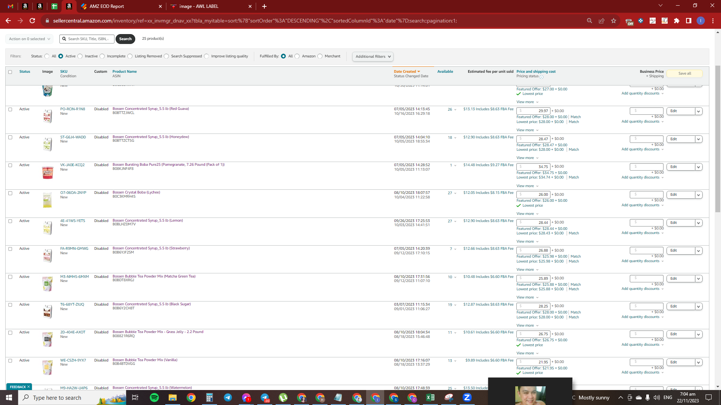Switch to the AMZ EOD Report tab
721x405 pixels.
[121, 6]
